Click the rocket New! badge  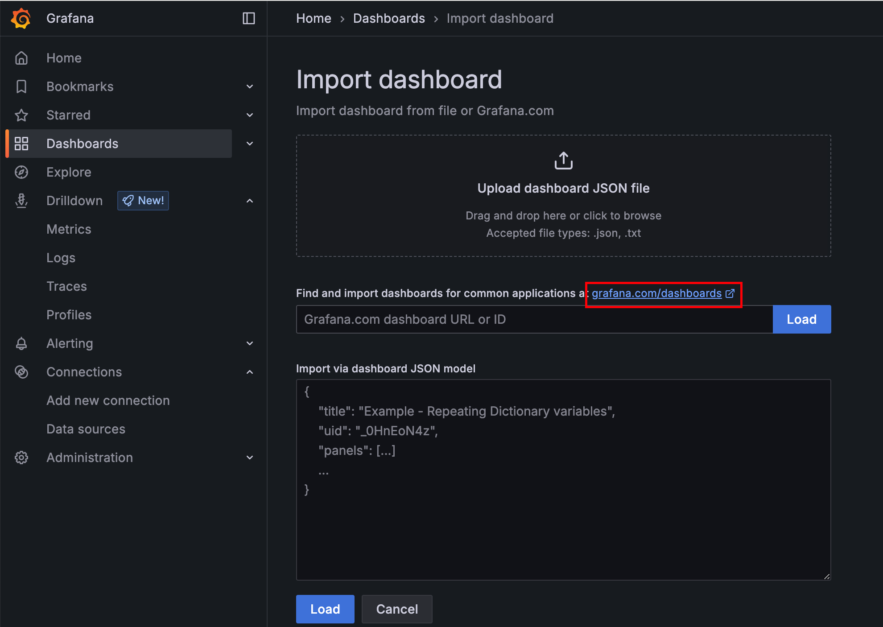click(143, 201)
